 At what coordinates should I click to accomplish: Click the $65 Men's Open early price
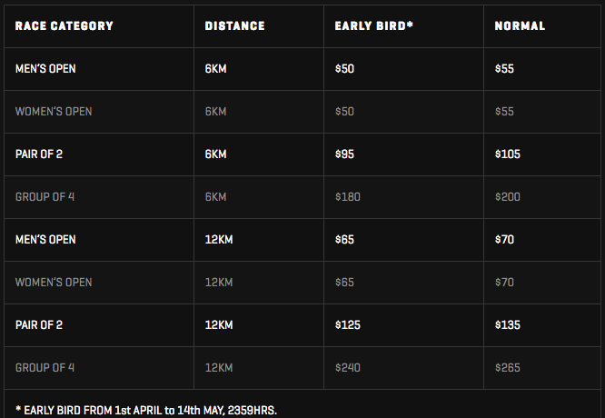[344, 240]
